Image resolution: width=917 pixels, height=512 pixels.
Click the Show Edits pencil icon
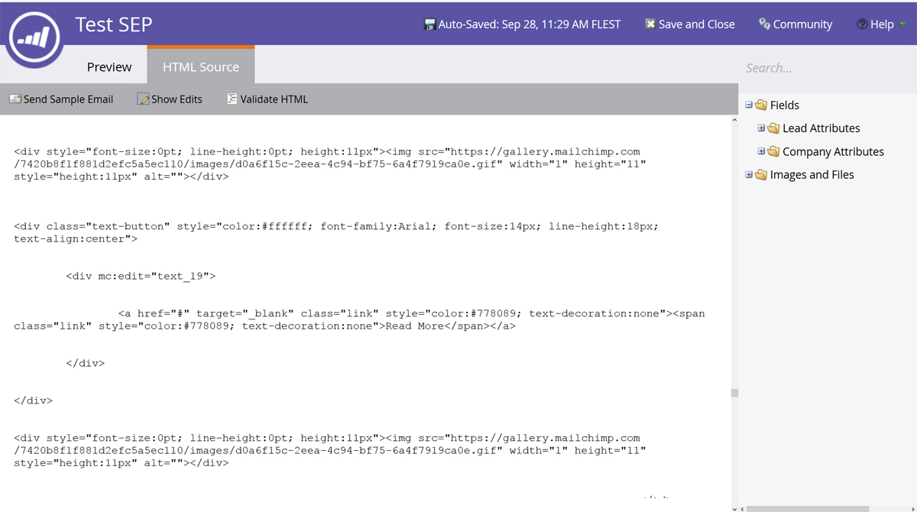pos(143,99)
